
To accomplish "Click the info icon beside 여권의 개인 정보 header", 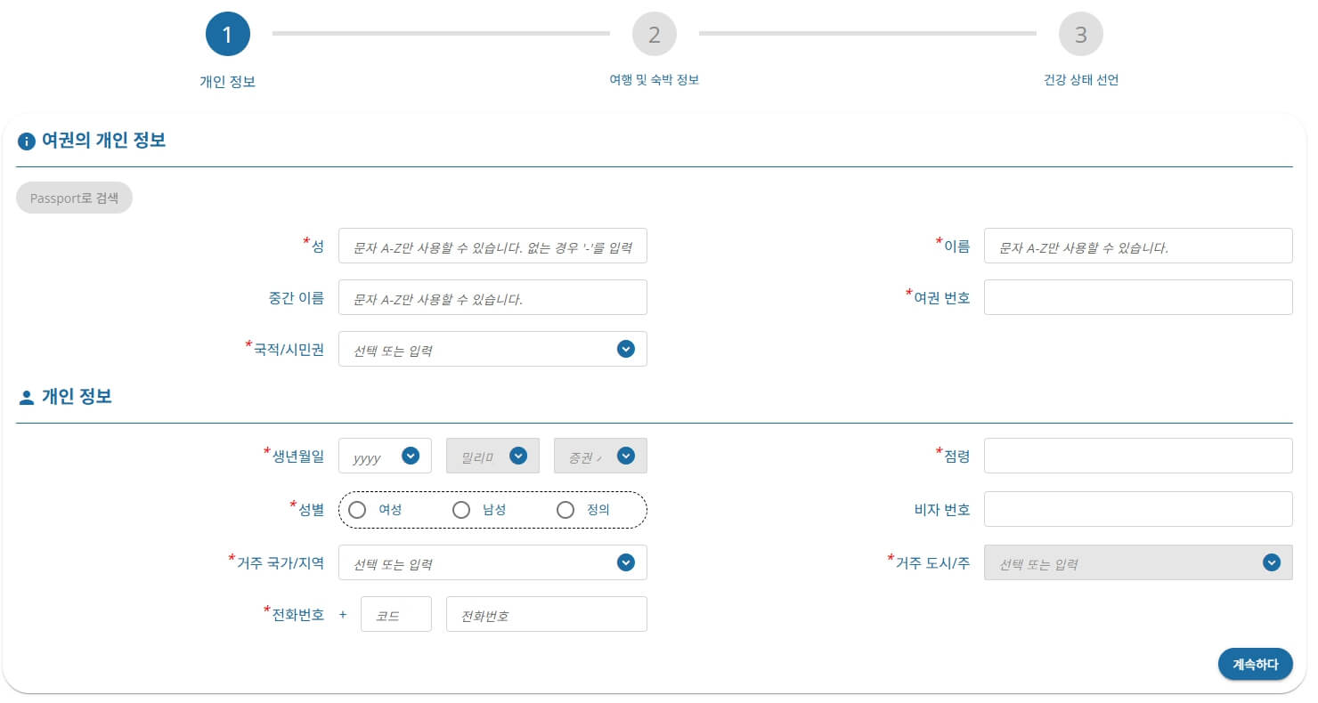I will (x=26, y=141).
